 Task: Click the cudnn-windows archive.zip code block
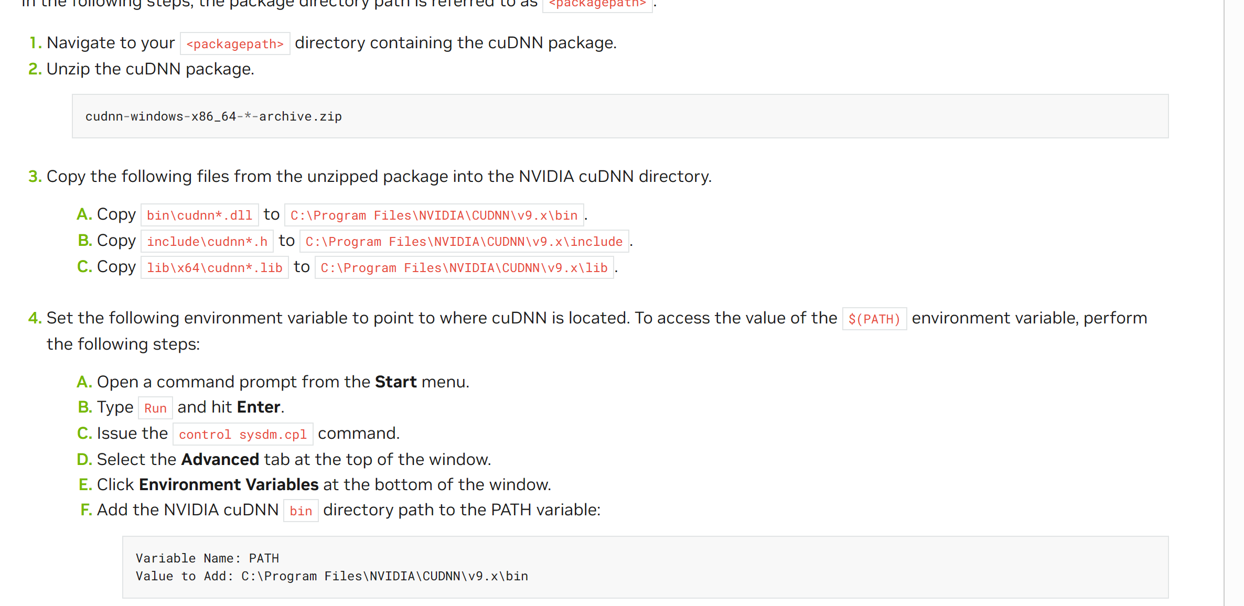[620, 116]
